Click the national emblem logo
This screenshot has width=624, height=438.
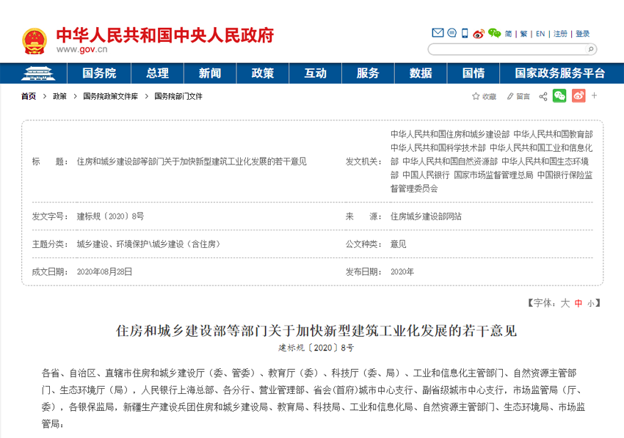[x=35, y=41]
